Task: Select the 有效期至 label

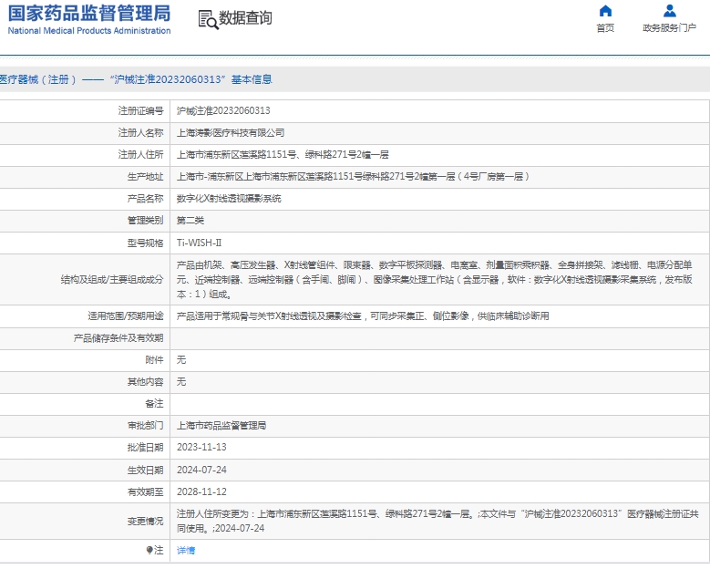Action: click(x=145, y=492)
